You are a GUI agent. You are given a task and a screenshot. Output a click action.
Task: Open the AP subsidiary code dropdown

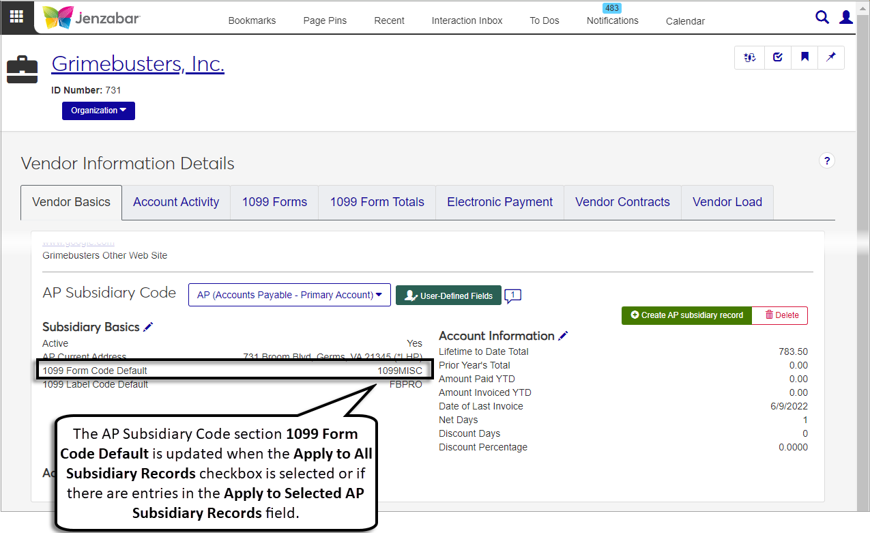289,296
